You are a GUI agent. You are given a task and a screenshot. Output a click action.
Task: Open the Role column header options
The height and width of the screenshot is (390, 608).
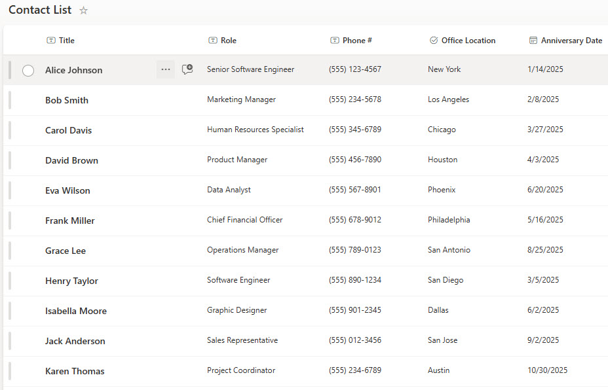pyautogui.click(x=229, y=41)
